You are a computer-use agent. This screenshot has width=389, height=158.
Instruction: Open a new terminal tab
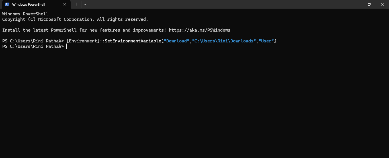point(77,4)
